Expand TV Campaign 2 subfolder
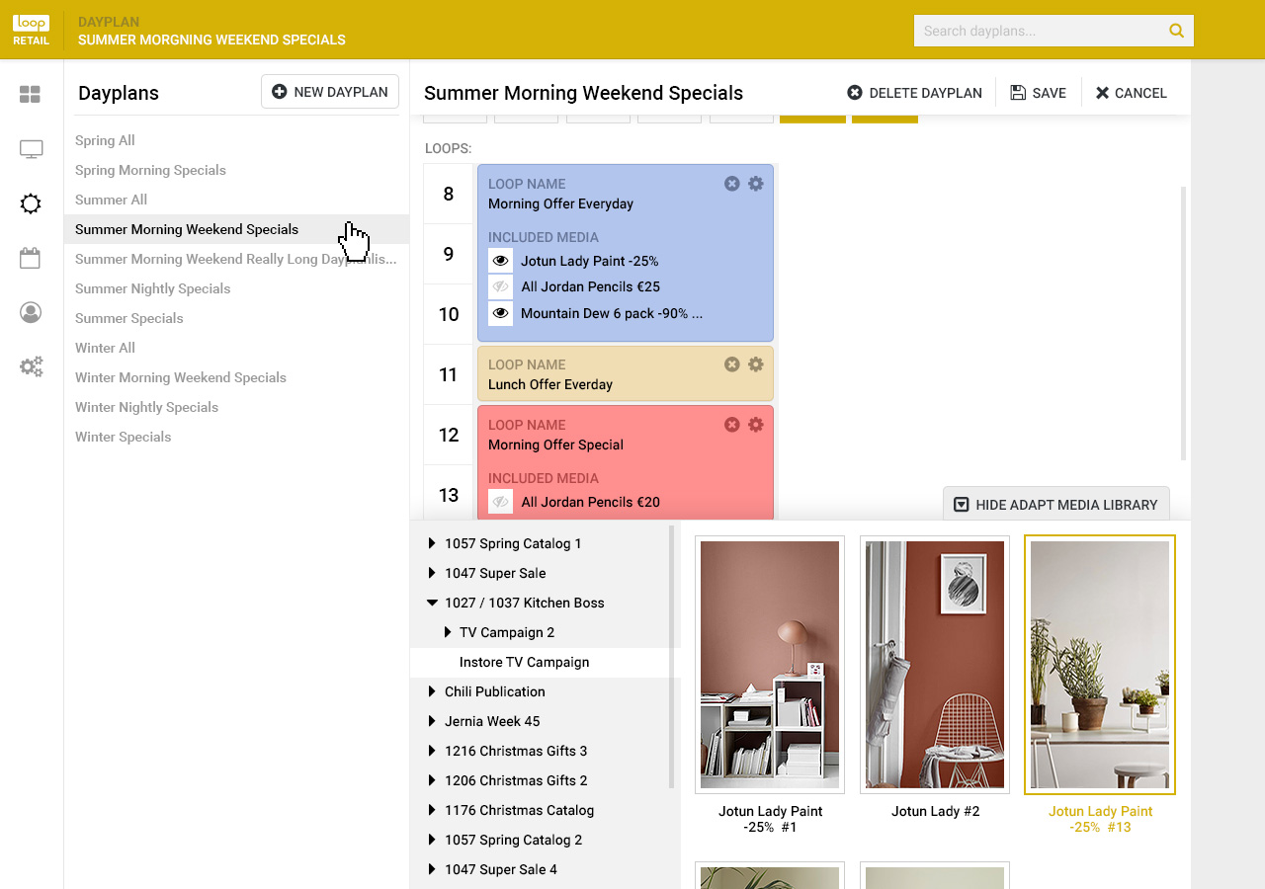Viewport: 1265px width, 889px height. [447, 632]
